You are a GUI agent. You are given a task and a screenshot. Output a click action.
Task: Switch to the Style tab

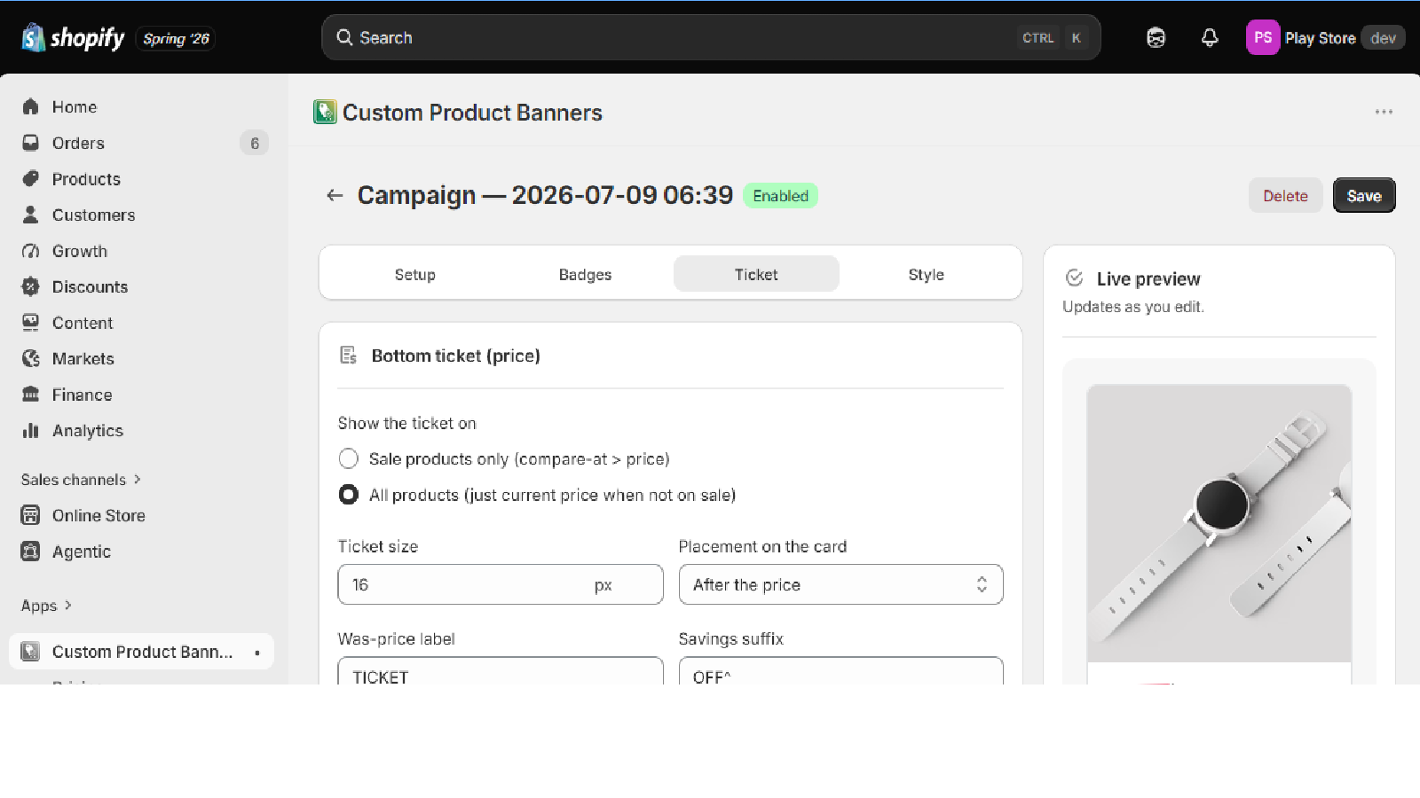pyautogui.click(x=926, y=274)
